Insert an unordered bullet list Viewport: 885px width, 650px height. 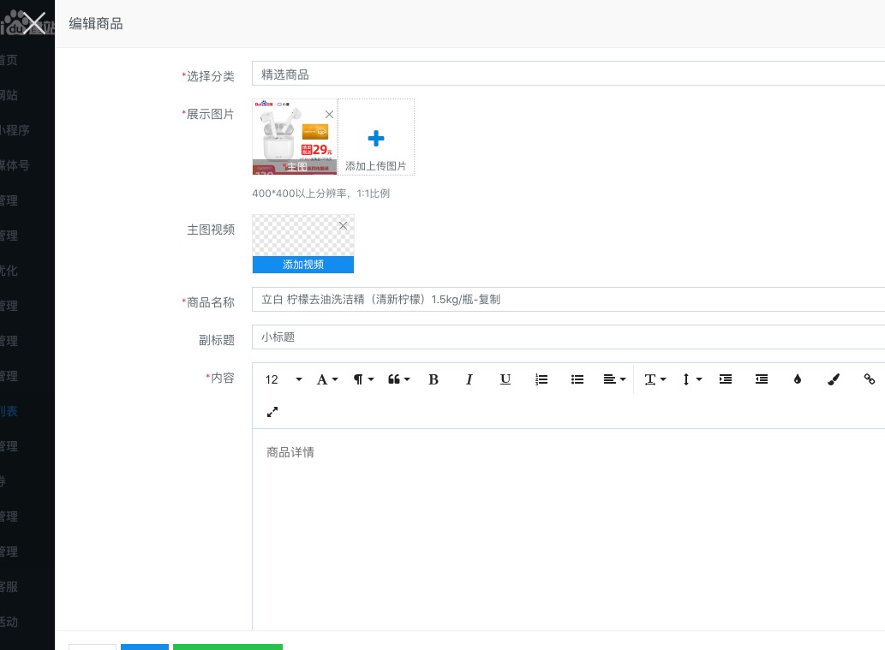[x=577, y=379]
